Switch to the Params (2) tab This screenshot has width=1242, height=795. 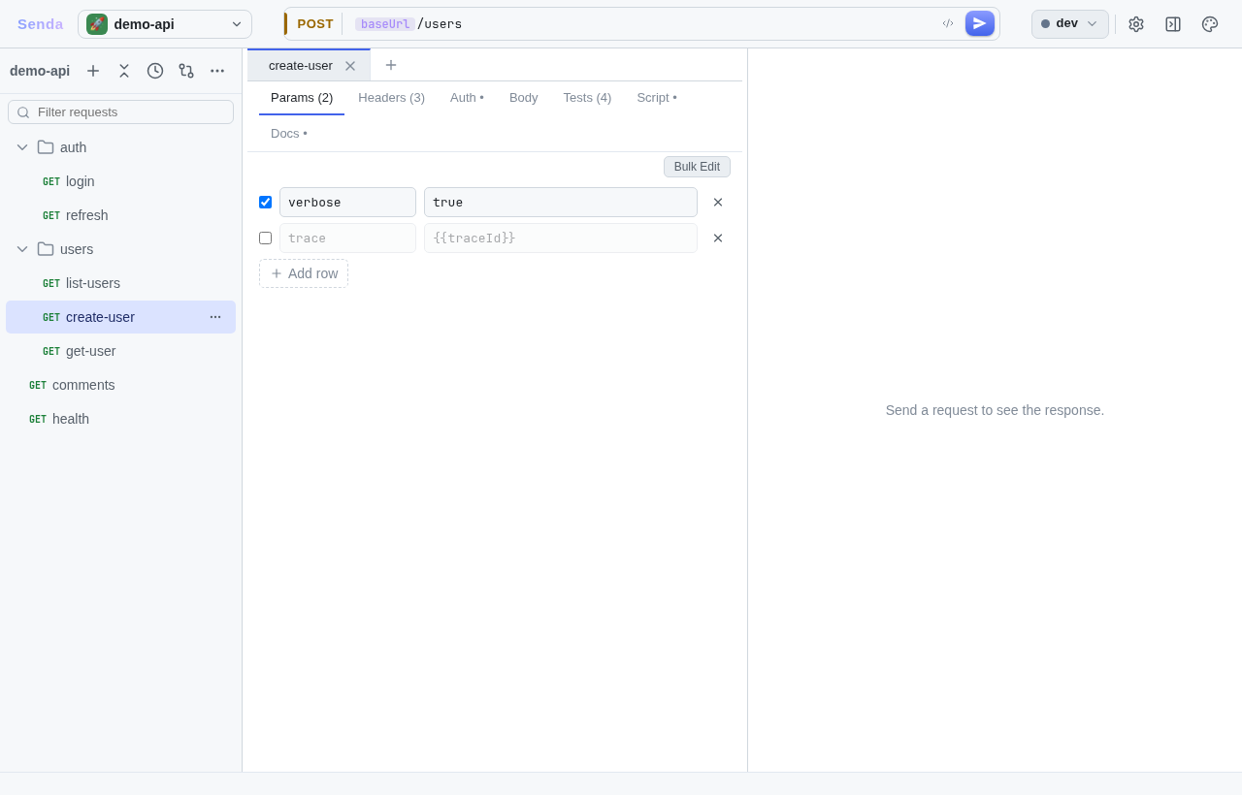(x=302, y=98)
